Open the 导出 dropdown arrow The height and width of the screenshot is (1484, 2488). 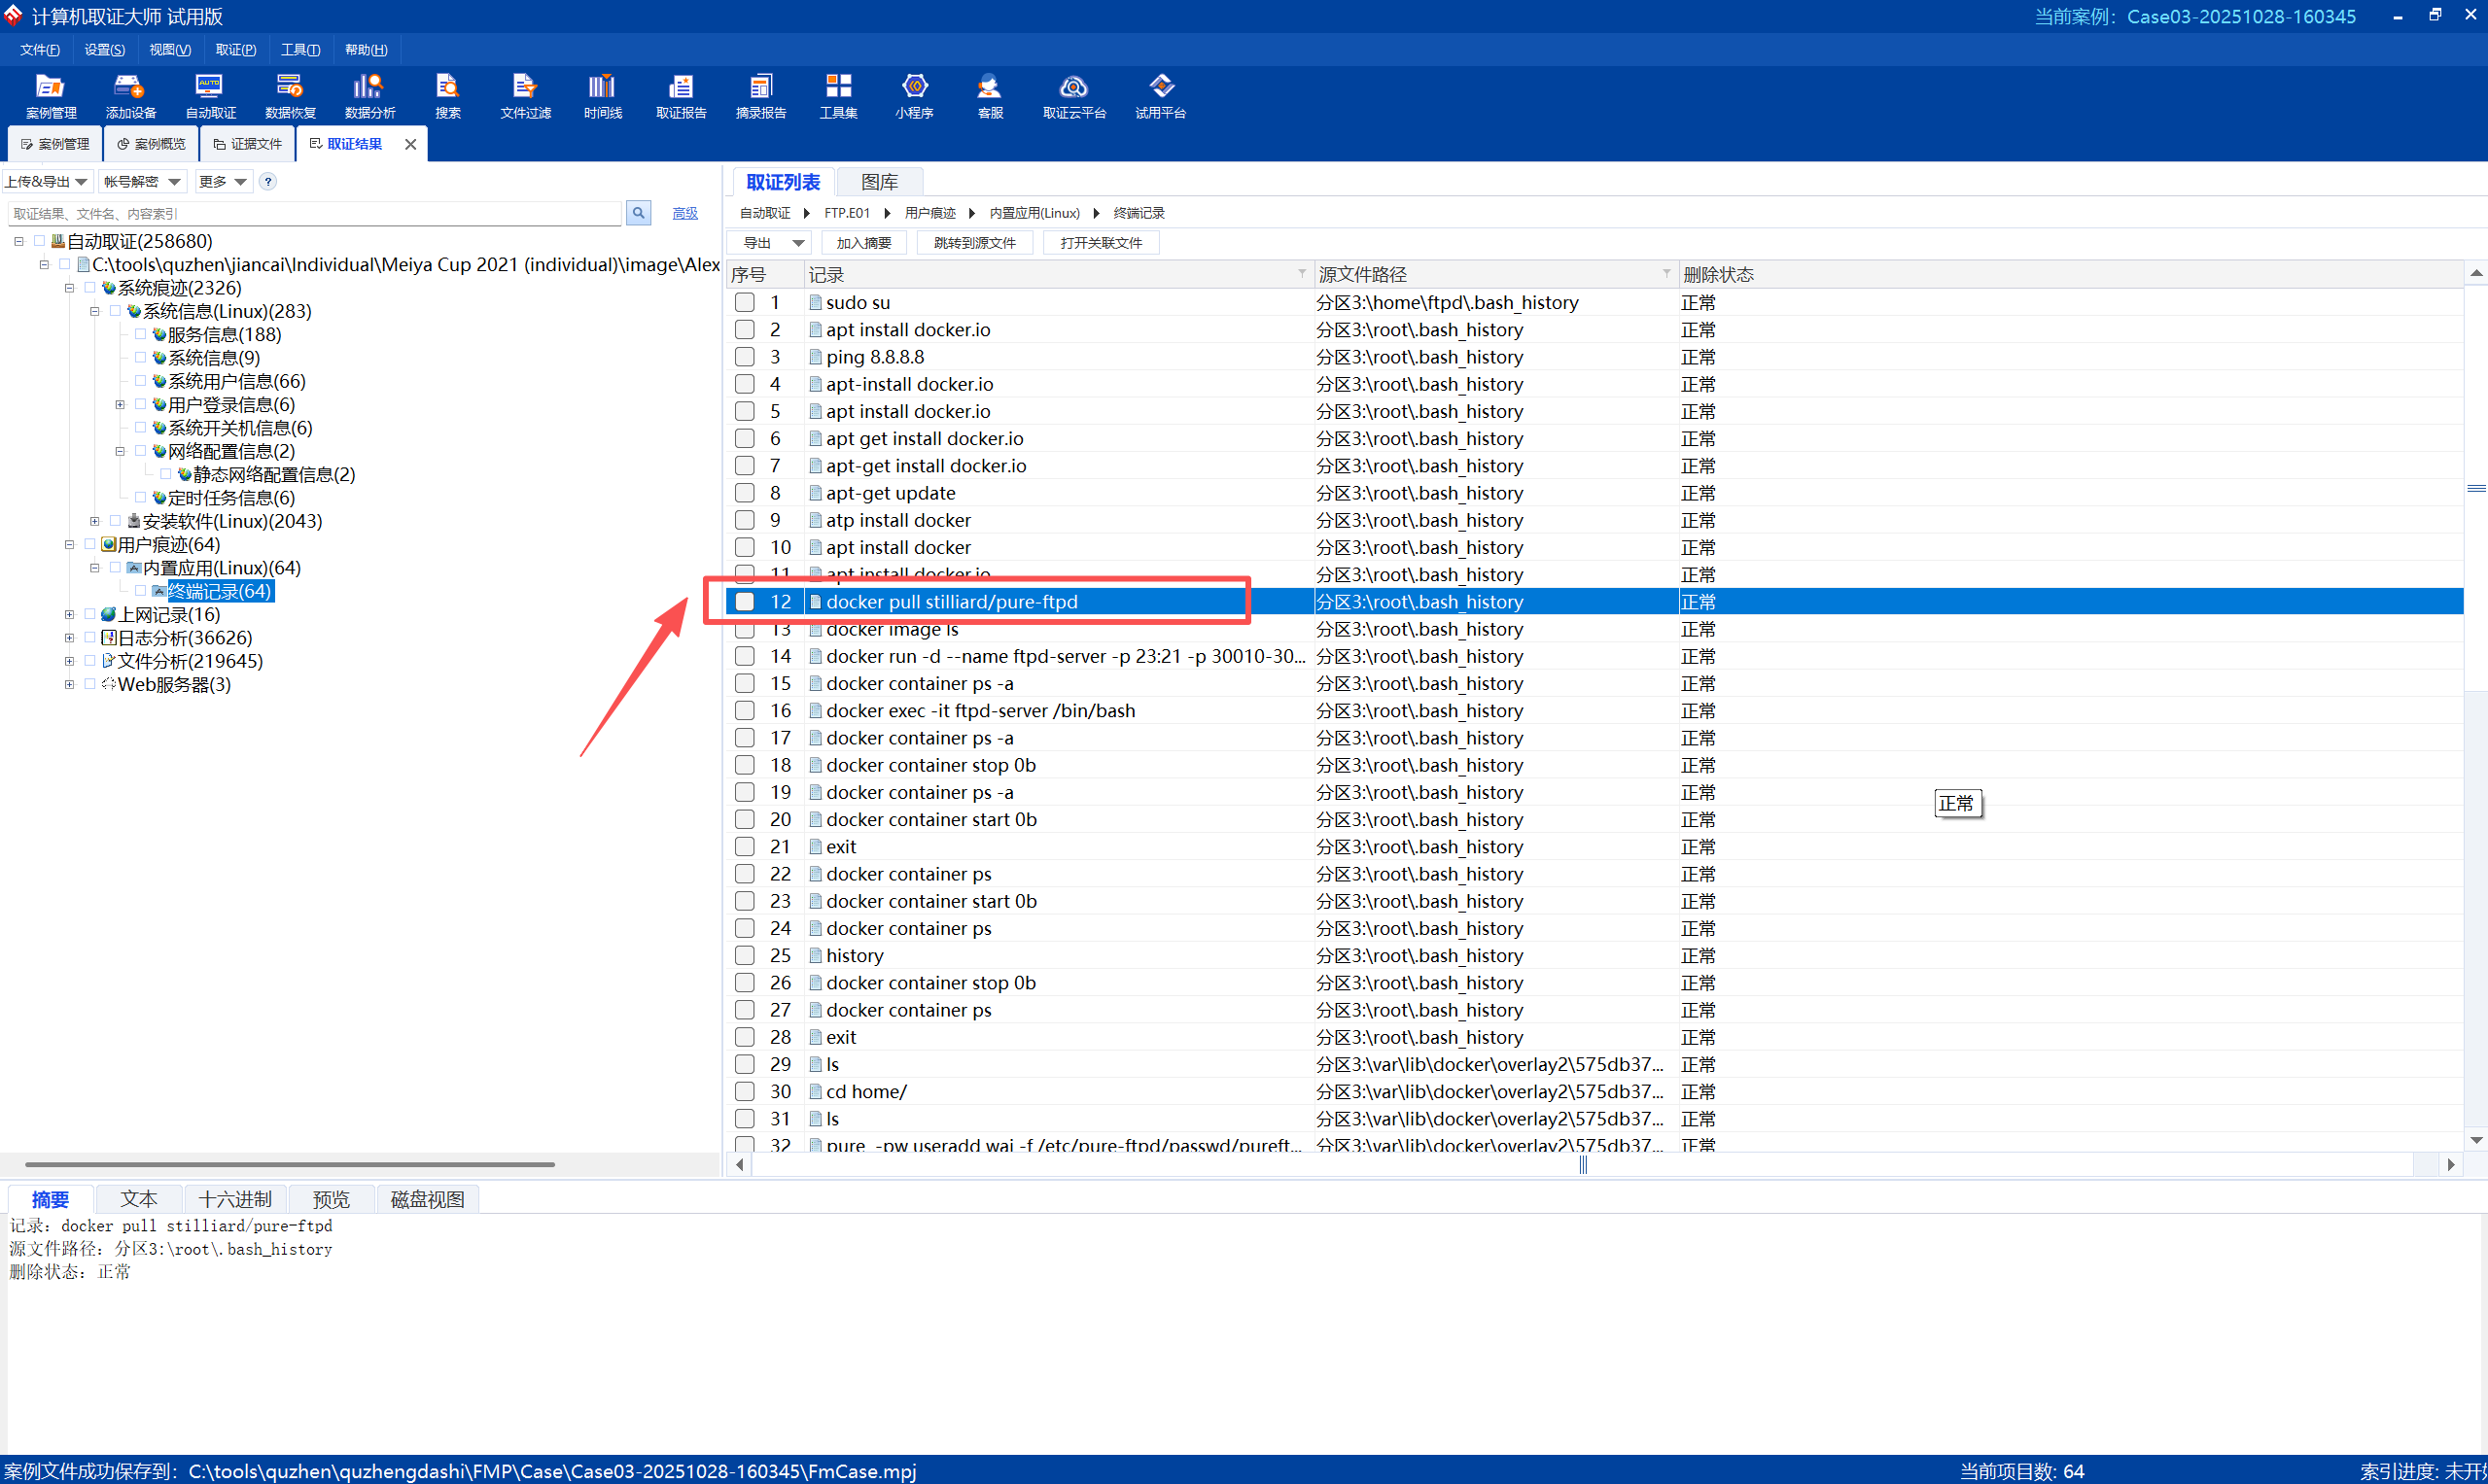coord(798,243)
